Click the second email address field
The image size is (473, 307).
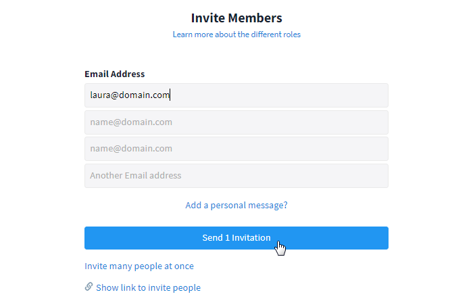(236, 122)
